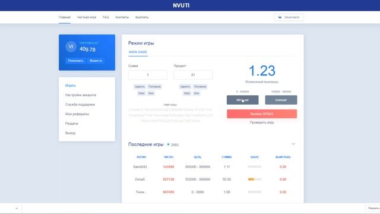Open the Выплаты page
The image size is (380, 214).
tap(142, 17)
